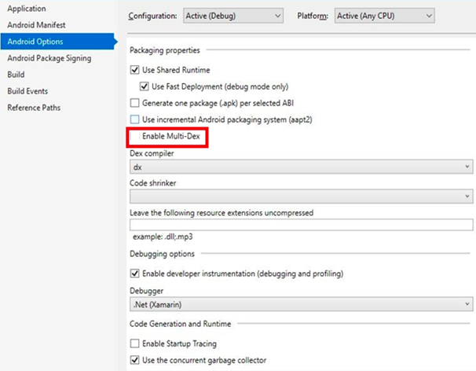476x371 pixels.
Task: Tick the Enable Multi-Dex checkbox
Action: coord(135,137)
